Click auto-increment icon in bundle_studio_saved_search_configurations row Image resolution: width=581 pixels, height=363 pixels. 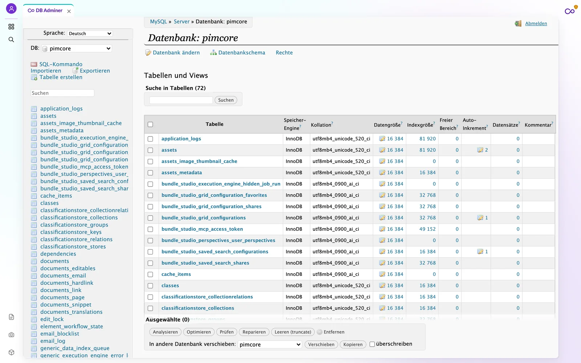point(480,252)
